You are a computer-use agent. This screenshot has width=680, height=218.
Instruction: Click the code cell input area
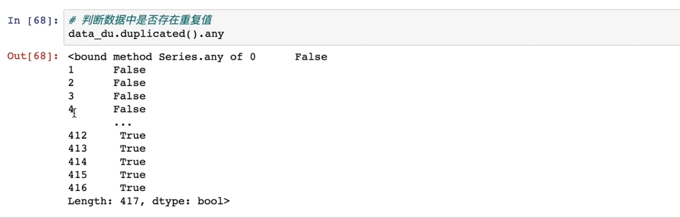[373, 27]
